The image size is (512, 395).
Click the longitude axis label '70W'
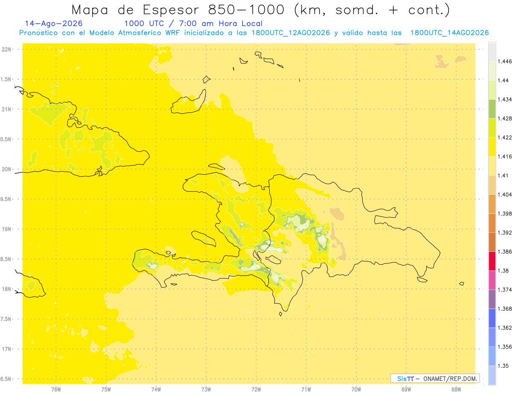coord(356,389)
